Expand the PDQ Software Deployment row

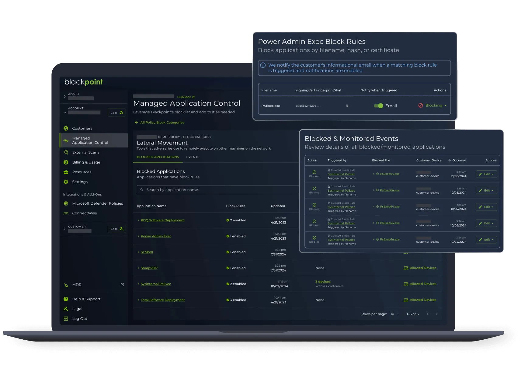(138, 220)
